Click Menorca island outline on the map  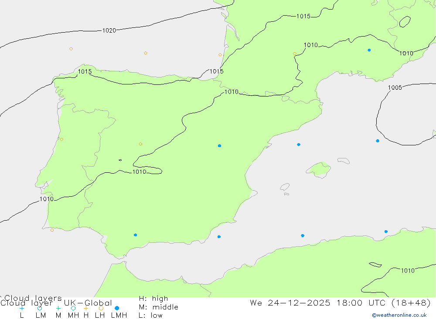344,161
